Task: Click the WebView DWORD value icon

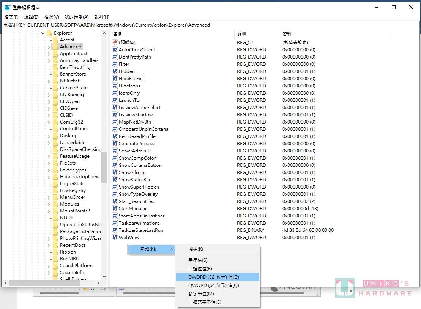Action: 115,238
